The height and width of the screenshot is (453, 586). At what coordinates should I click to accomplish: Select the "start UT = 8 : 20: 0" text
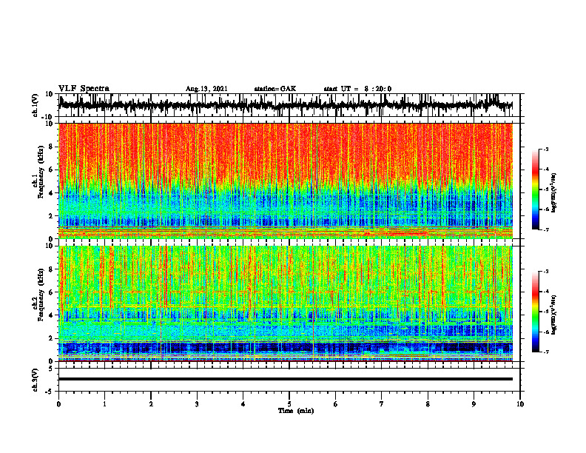(357, 89)
